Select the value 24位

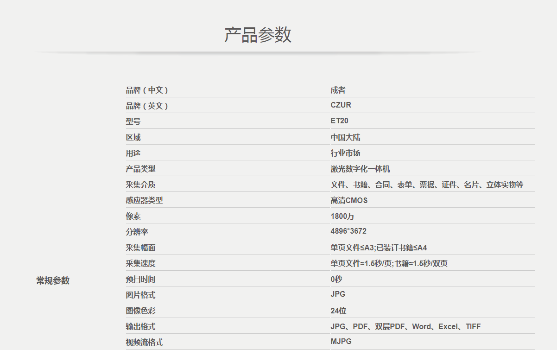(338, 311)
